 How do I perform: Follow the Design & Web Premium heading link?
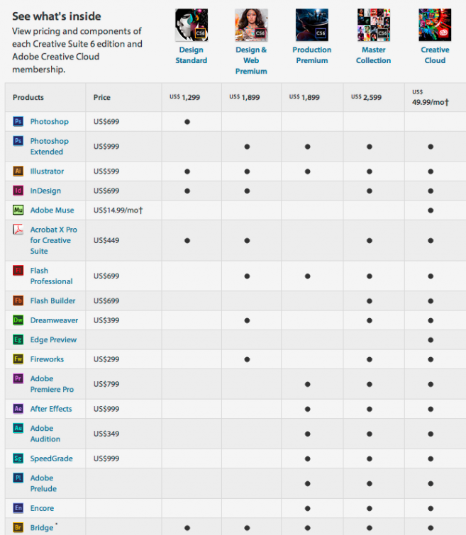pyautogui.click(x=251, y=60)
